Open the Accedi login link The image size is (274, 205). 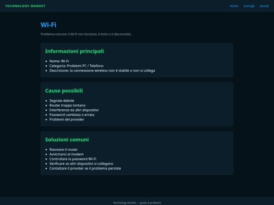[x=264, y=6]
